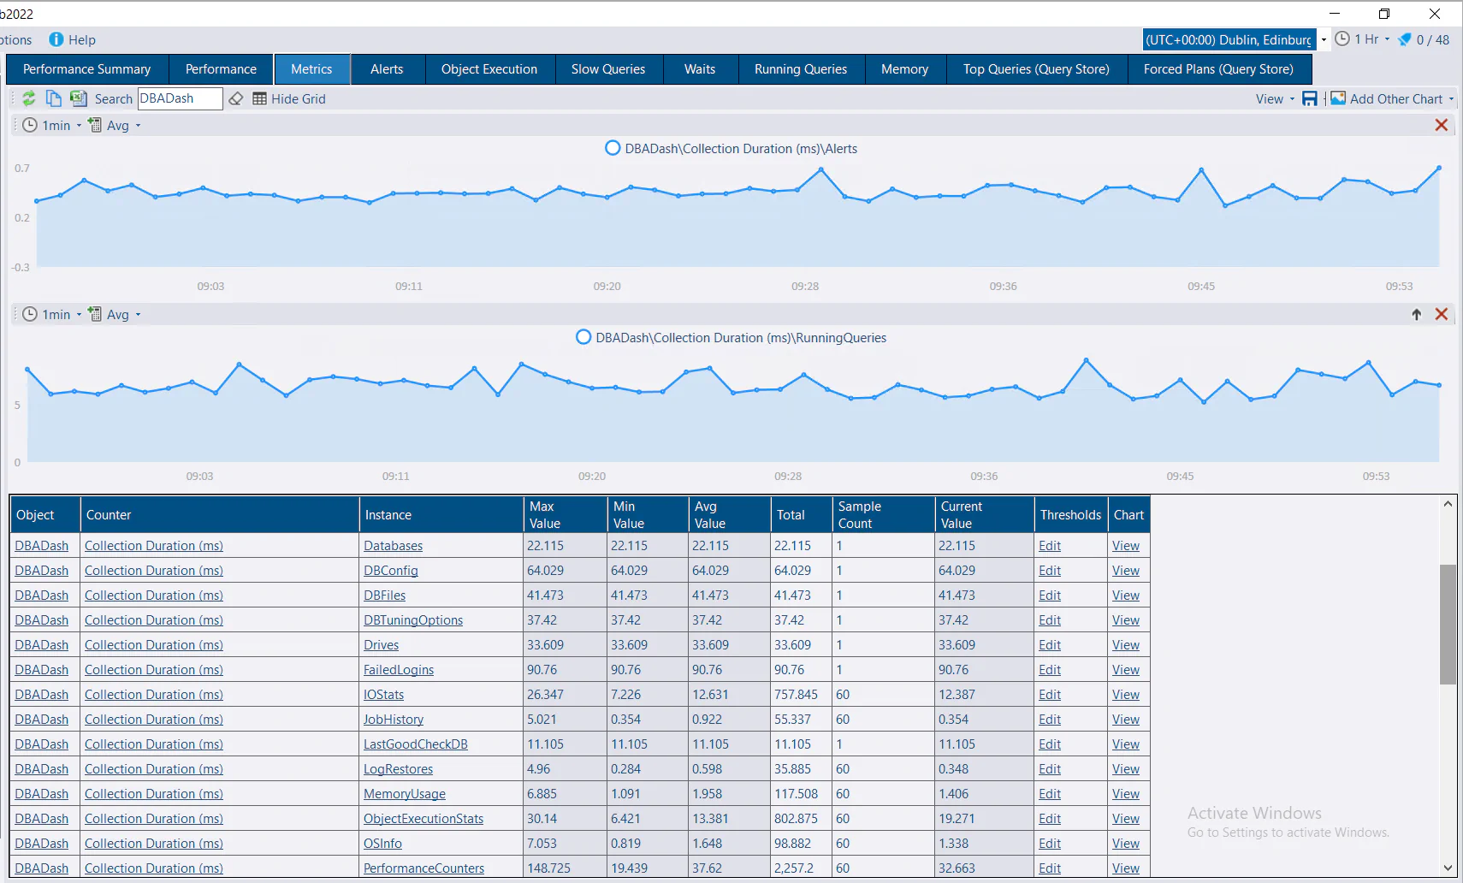Click the blue floppy disk save icon
Screen dimensions: 1463x883
point(1309,99)
